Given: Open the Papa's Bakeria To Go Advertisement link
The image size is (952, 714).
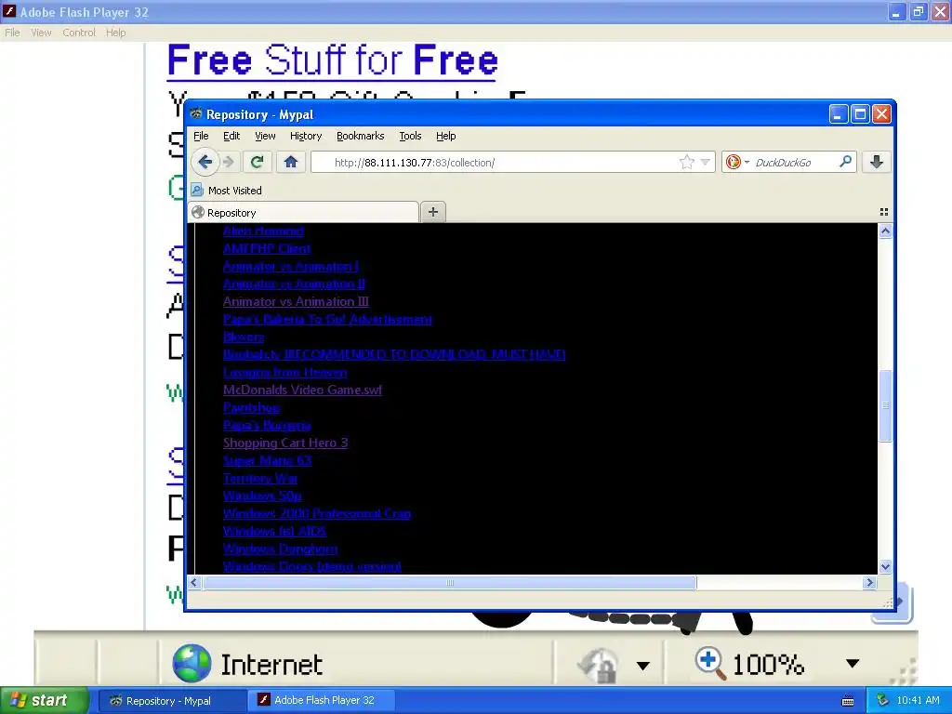Looking at the screenshot, I should 327,320.
